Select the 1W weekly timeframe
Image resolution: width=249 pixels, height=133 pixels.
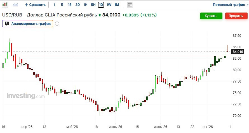tap(109, 5)
